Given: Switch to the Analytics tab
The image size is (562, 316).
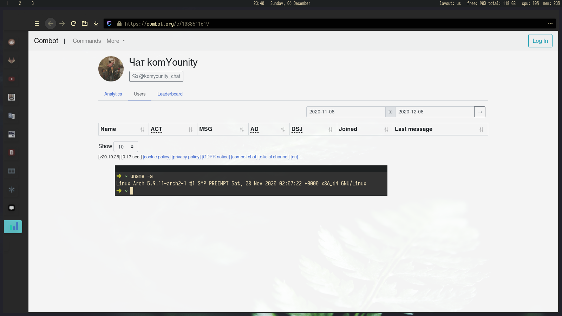Looking at the screenshot, I should click(113, 94).
